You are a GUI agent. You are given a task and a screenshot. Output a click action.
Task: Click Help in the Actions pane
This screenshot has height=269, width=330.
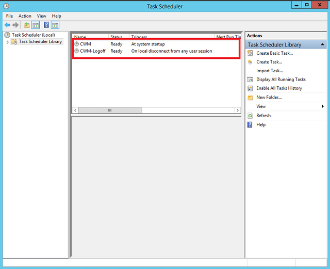pos(261,125)
